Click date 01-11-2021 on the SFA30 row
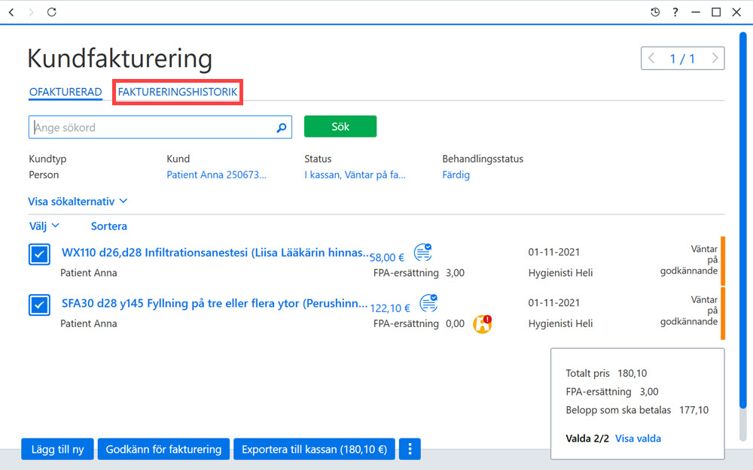 (x=554, y=302)
